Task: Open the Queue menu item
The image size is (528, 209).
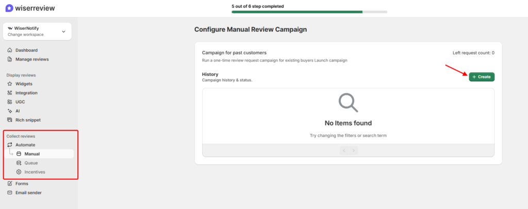Action: pyautogui.click(x=31, y=163)
